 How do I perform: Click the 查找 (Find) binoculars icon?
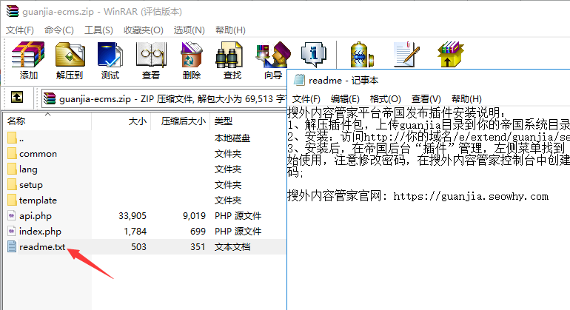tap(232, 61)
